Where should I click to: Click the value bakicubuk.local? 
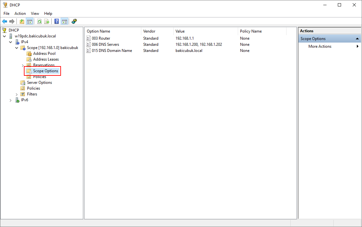click(x=189, y=51)
